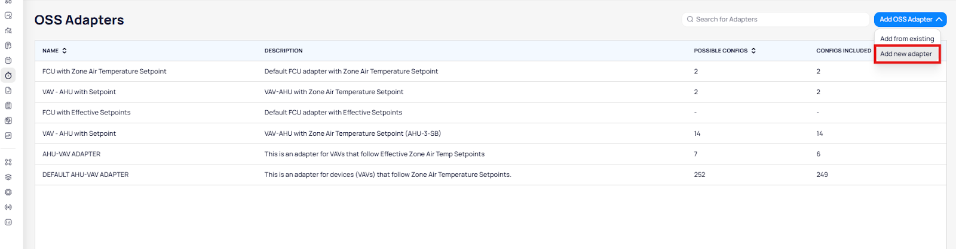Open FCU with Effective Setpoints adapter
The image size is (956, 249).
[86, 113]
